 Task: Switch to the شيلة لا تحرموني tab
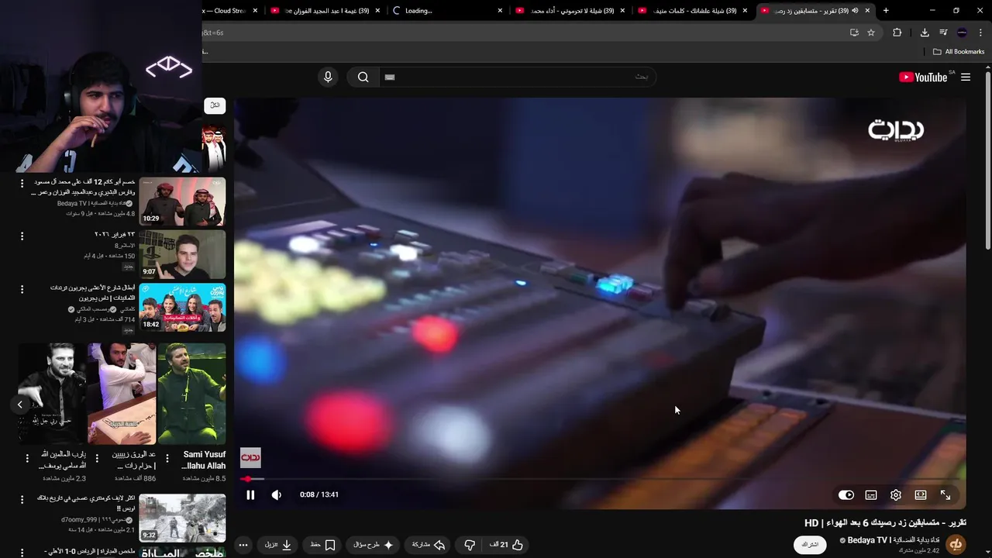pos(570,11)
